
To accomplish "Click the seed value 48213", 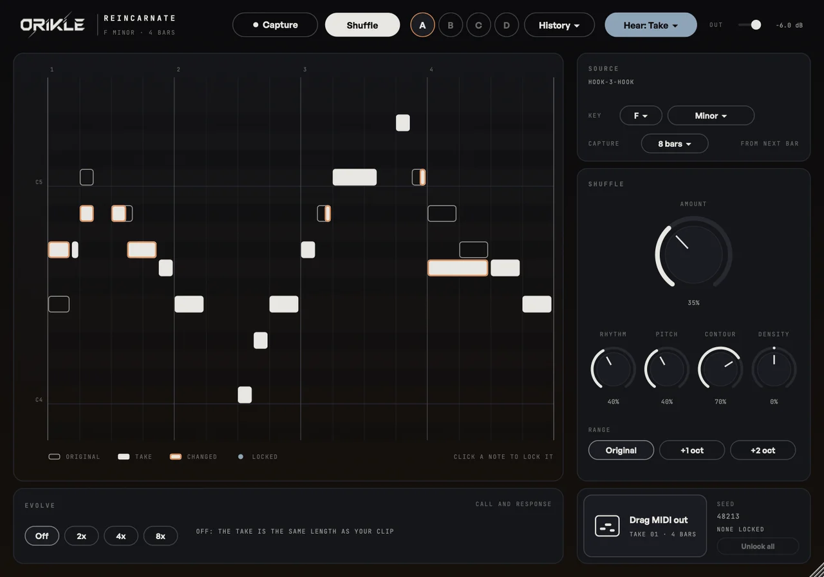I will click(x=729, y=516).
